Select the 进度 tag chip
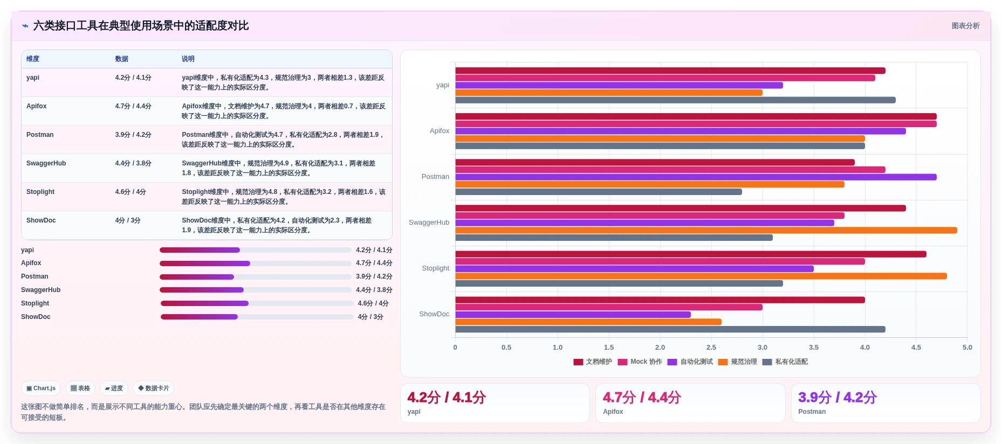1002x444 pixels. pos(114,388)
